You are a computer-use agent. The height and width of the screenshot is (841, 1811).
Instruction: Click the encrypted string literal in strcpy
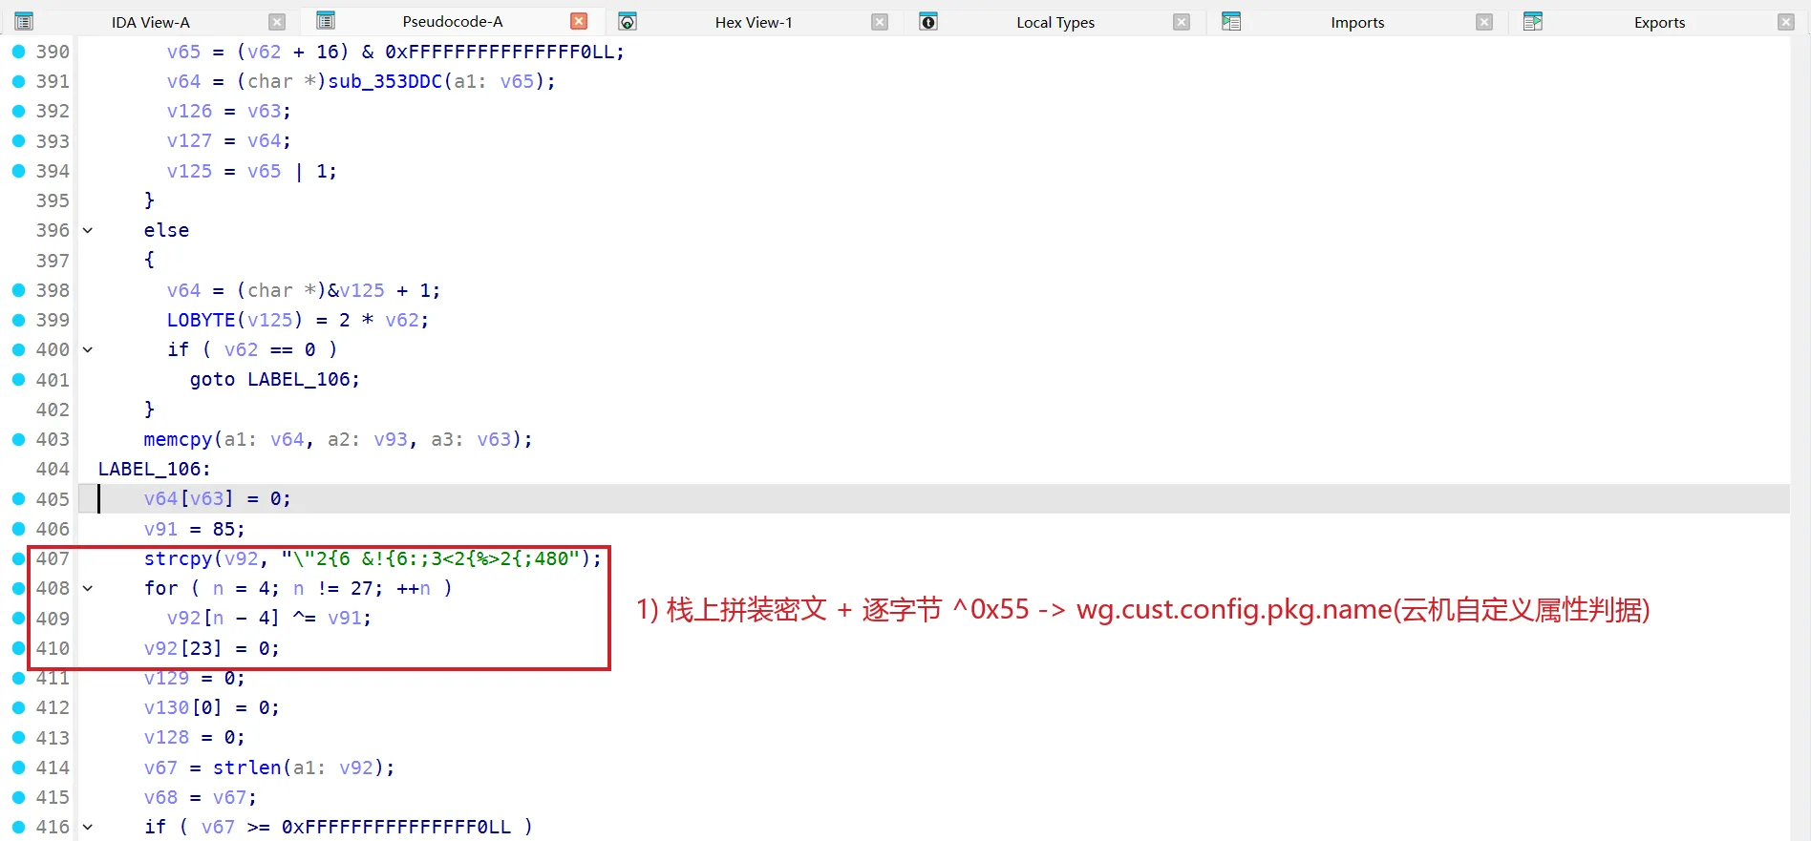[x=431, y=558]
